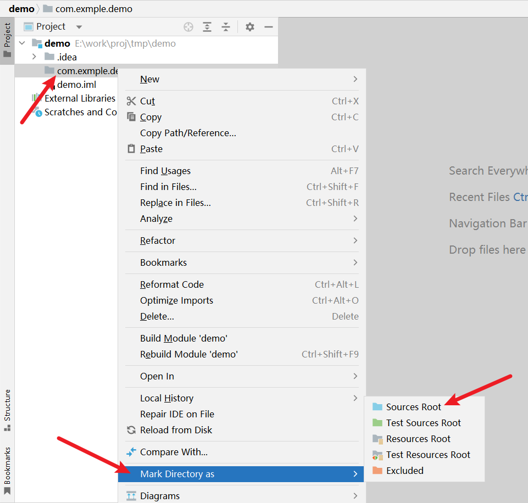Click the Project vertical side tab

point(7,41)
